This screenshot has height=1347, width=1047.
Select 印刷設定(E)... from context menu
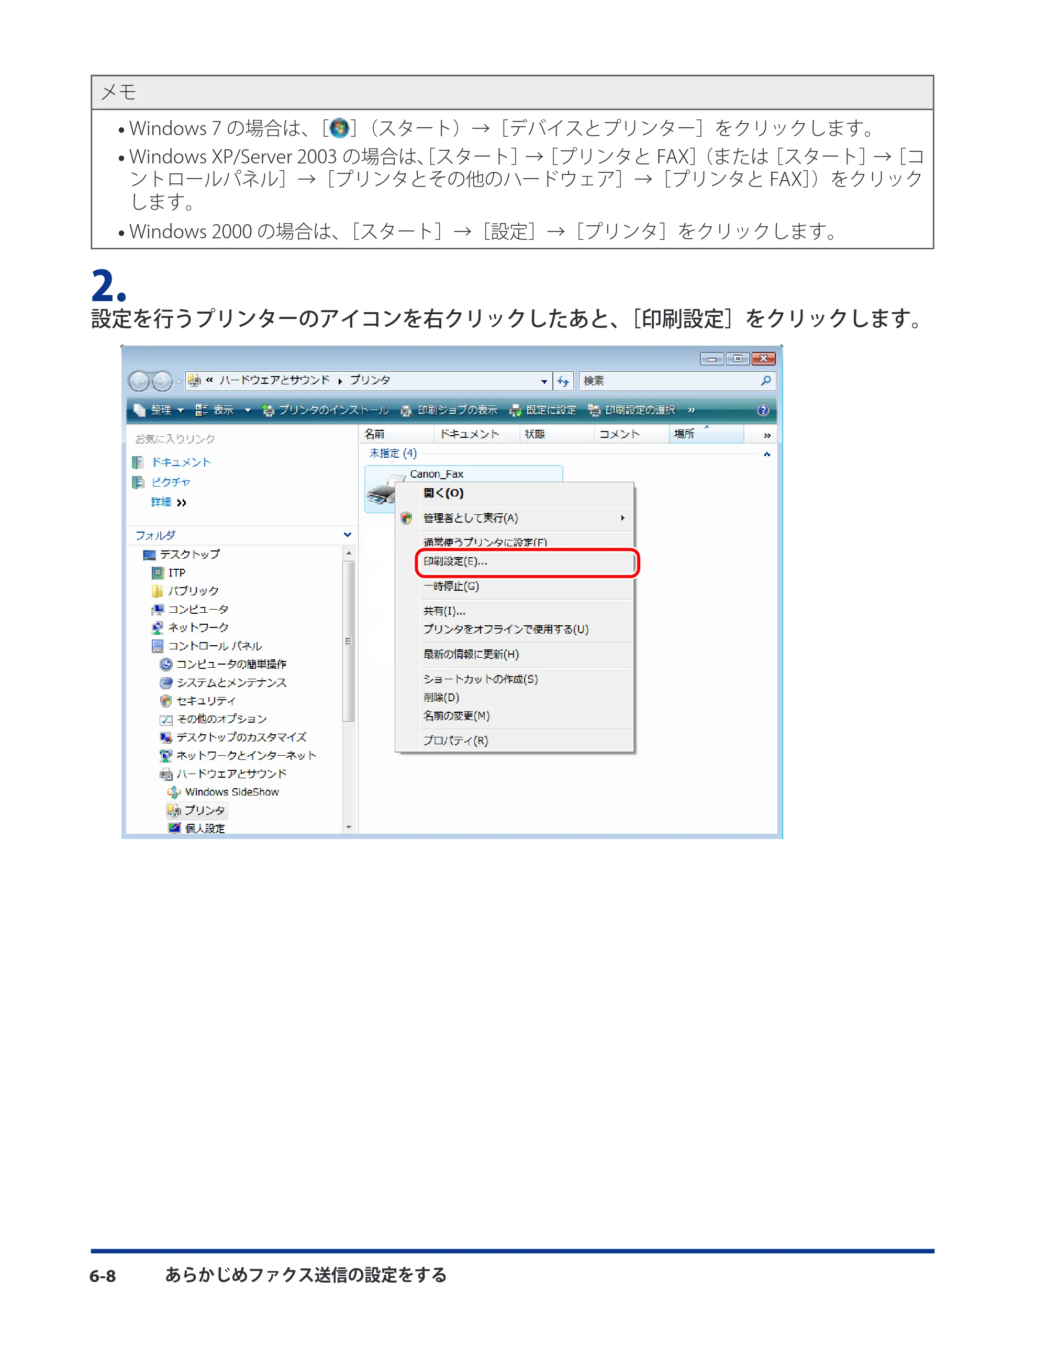coord(526,562)
